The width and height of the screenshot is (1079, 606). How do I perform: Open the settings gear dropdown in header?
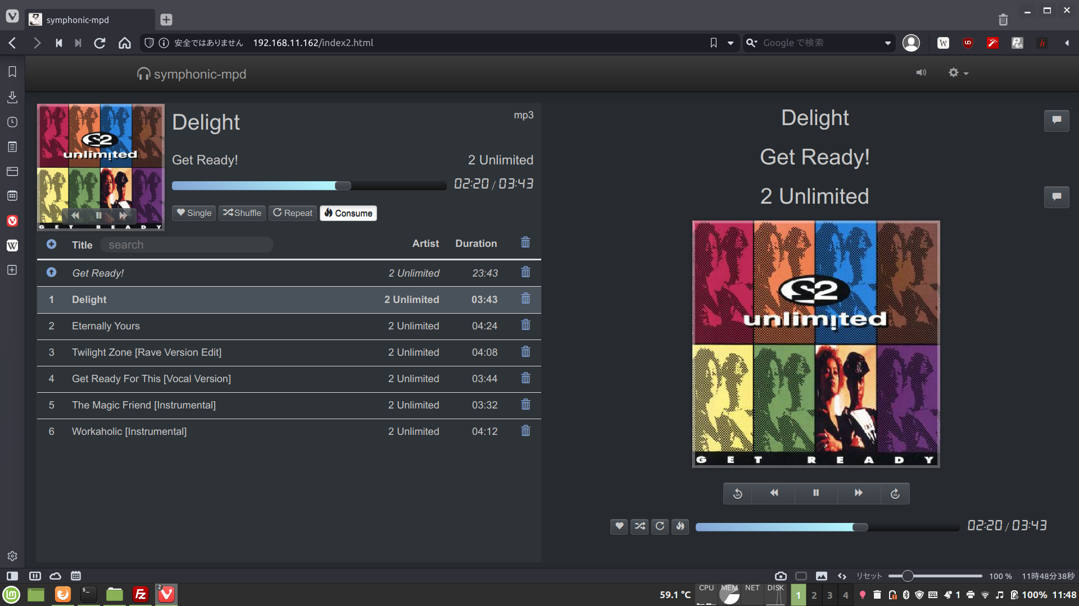pos(958,72)
